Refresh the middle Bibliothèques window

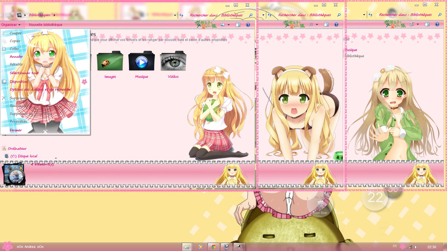click(x=270, y=15)
